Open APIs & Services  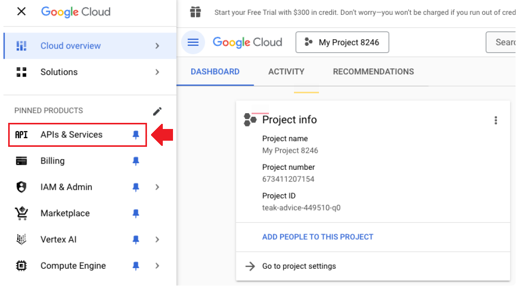(78, 135)
